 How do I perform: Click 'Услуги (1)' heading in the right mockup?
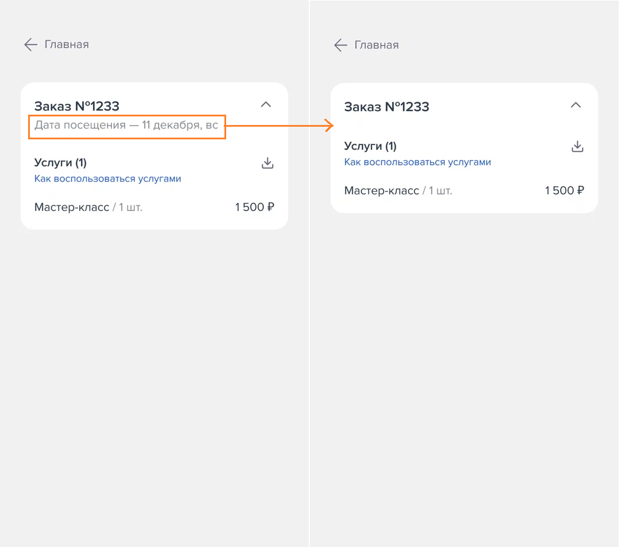370,146
